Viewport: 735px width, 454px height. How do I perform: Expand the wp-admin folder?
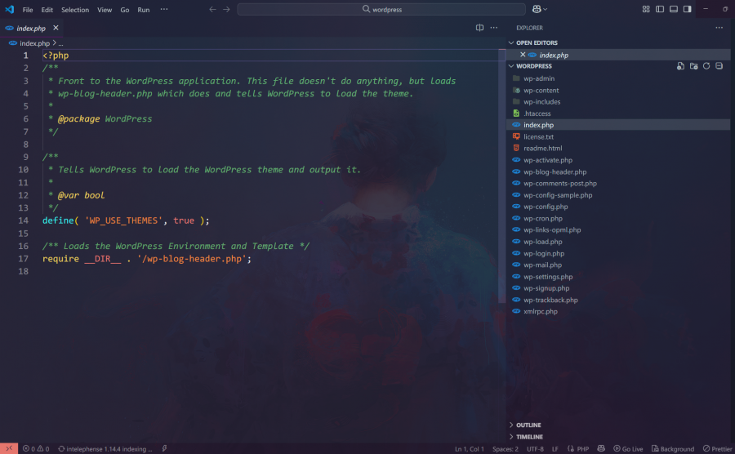click(539, 78)
